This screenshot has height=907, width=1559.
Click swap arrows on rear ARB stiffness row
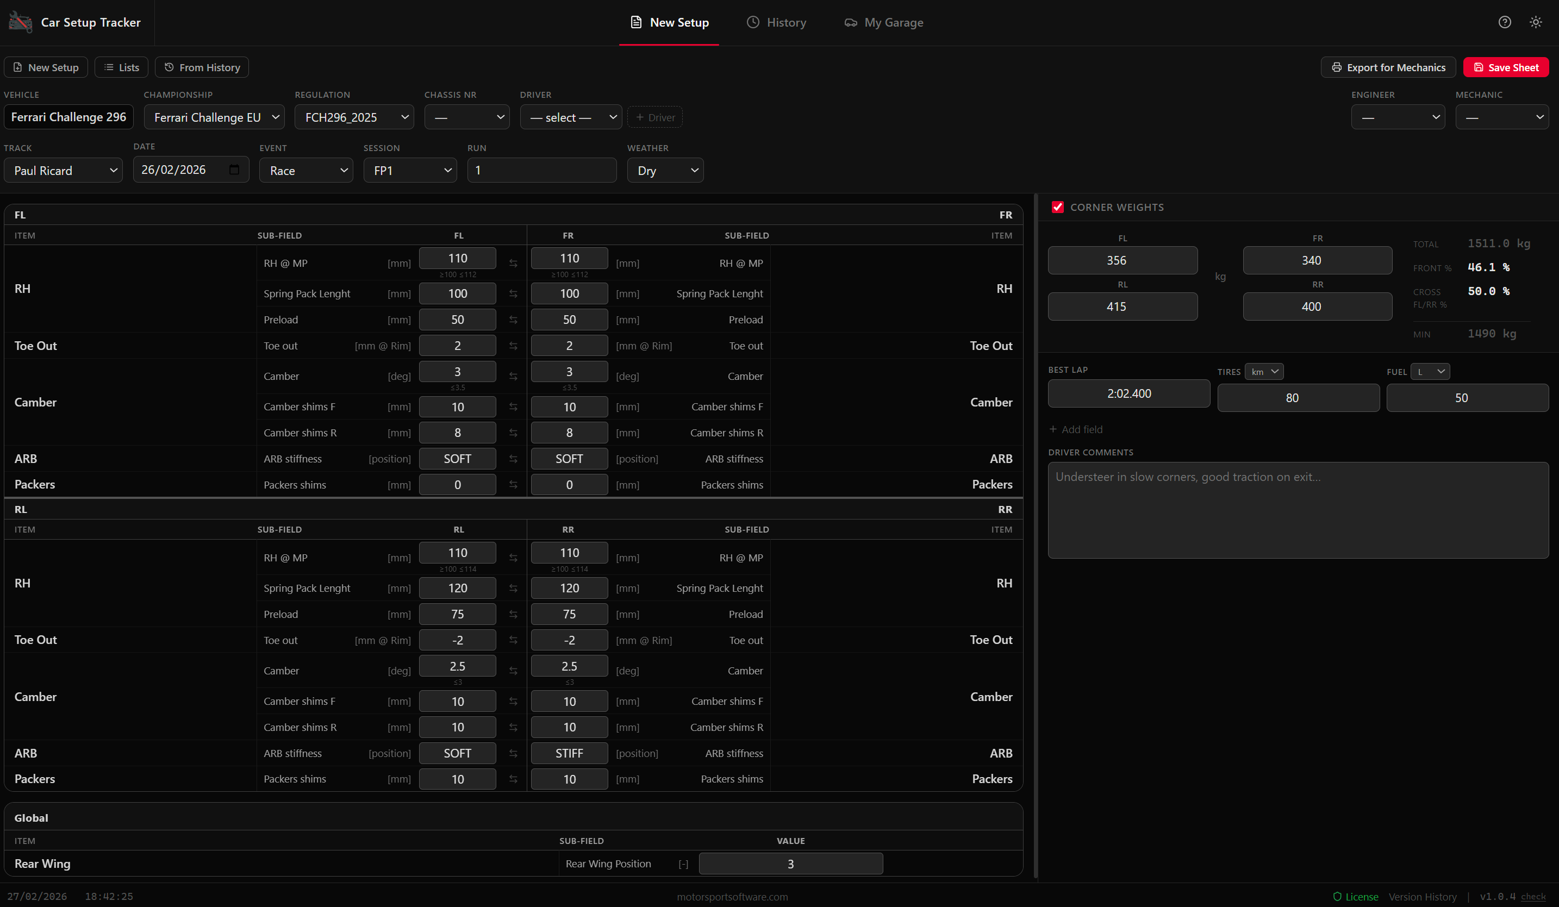click(x=513, y=753)
